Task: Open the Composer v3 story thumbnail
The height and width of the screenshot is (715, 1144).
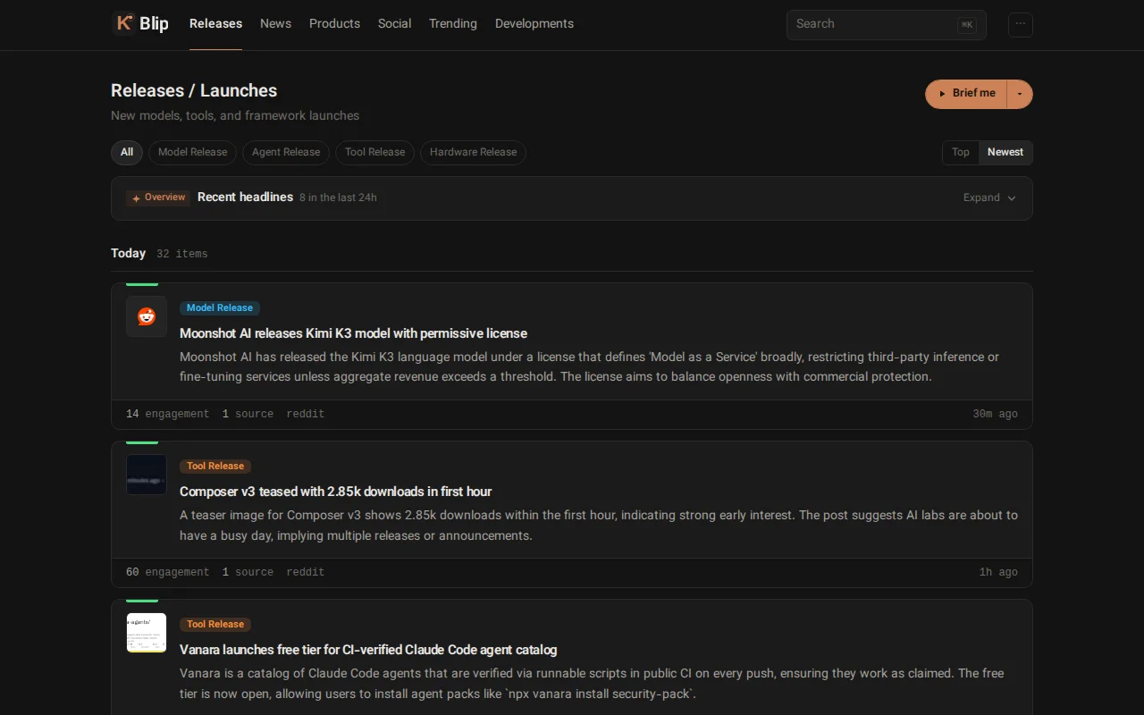Action: pyautogui.click(x=147, y=475)
